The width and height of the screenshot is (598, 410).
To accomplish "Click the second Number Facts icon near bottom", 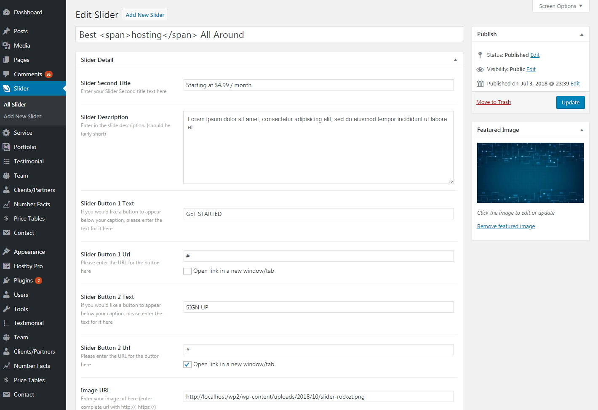I will (x=6, y=366).
